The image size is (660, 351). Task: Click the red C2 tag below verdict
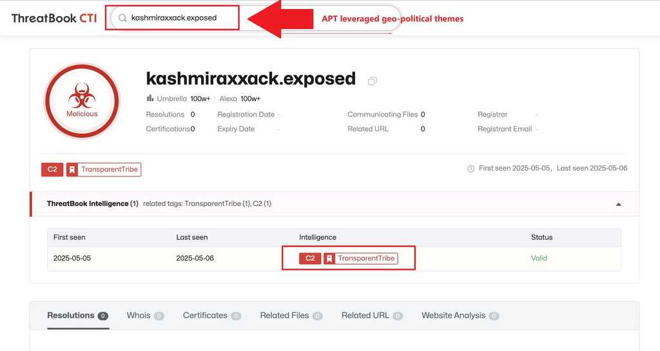click(x=52, y=169)
